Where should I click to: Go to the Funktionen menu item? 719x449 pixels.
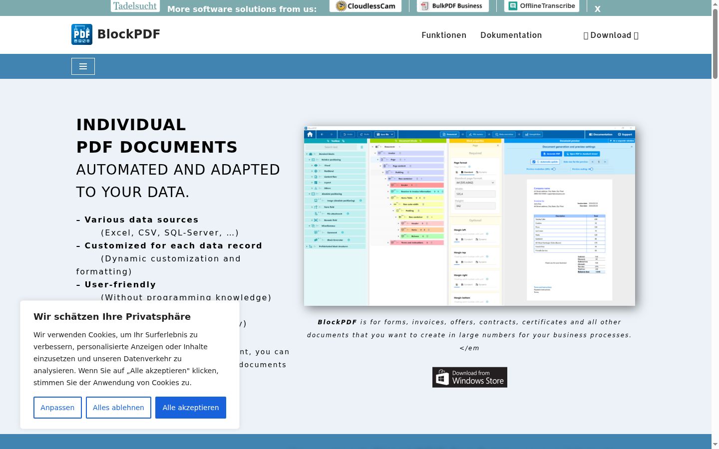coord(444,35)
